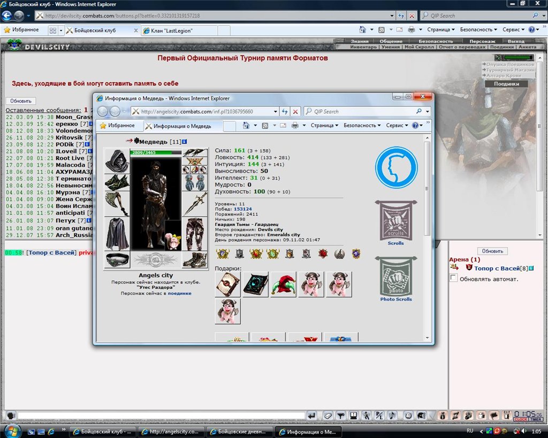The height and width of the screenshot is (438, 548).
Task: Open the quick tabs dropdown arrow
Action: point(61,30)
